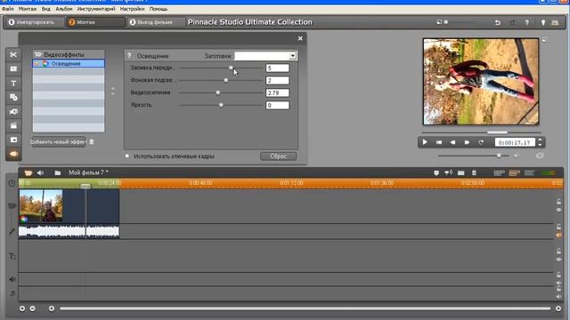Lock the original audio track
This screenshot has width=570, height=320.
coord(558,227)
